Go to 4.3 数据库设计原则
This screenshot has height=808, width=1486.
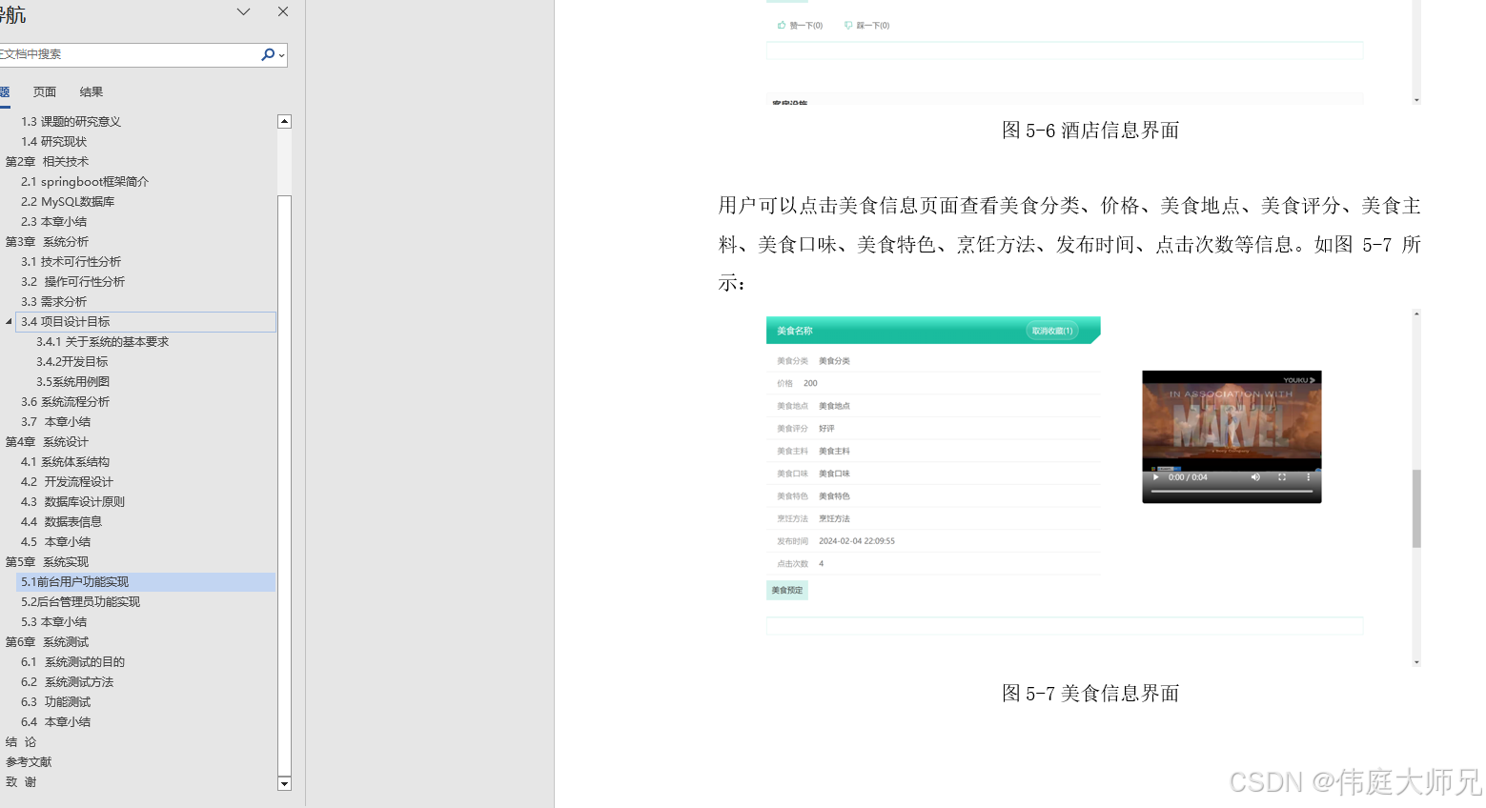pyautogui.click(x=73, y=501)
